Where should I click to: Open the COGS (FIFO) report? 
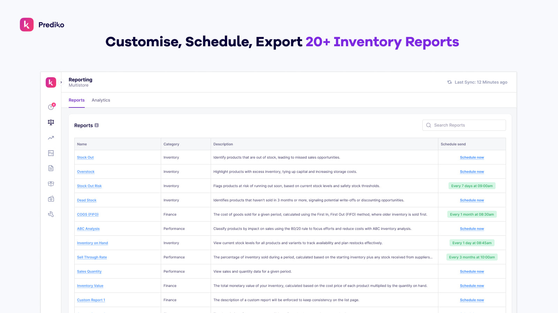(88, 215)
